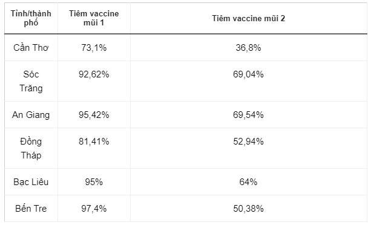This screenshot has width=371, height=225.
Task: Click the 'Cần Thơ' row label
Action: [31, 48]
